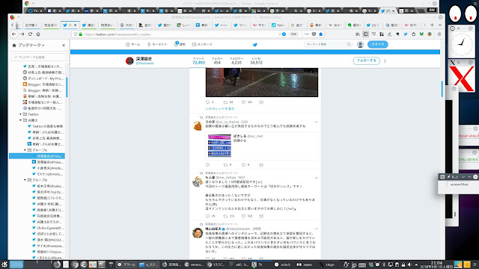Viewport: 479px width, 269px height.
Task: Retweet the tweet below the street photo
Action: click(x=226, y=102)
